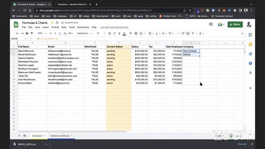This screenshot has width=265, height=149.
Task: Open the Sheets home icon
Action: [x=16, y=25]
